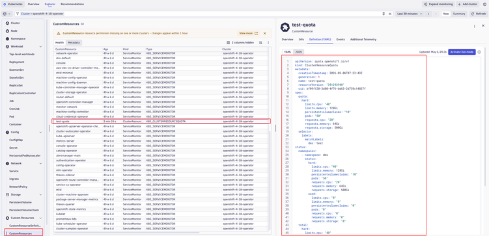Open the Recommendations top navigation tab

(x=72, y=5)
